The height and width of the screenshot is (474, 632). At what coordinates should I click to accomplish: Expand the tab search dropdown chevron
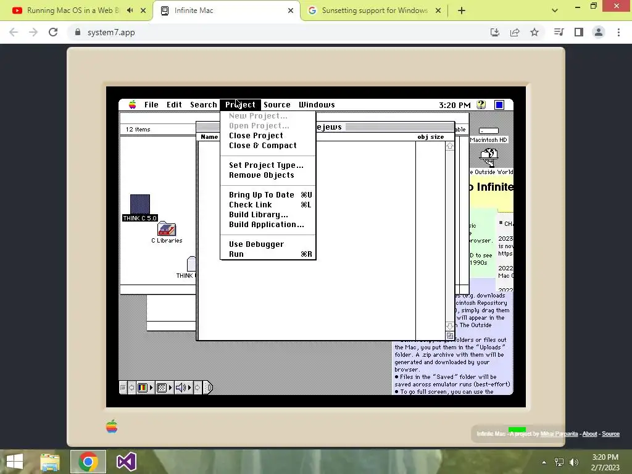coord(555,10)
